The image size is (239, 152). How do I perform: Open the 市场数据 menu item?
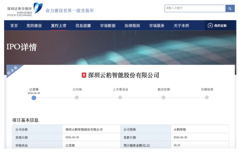pos(107,25)
